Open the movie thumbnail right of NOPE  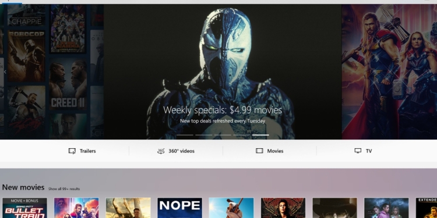[x=231, y=208]
